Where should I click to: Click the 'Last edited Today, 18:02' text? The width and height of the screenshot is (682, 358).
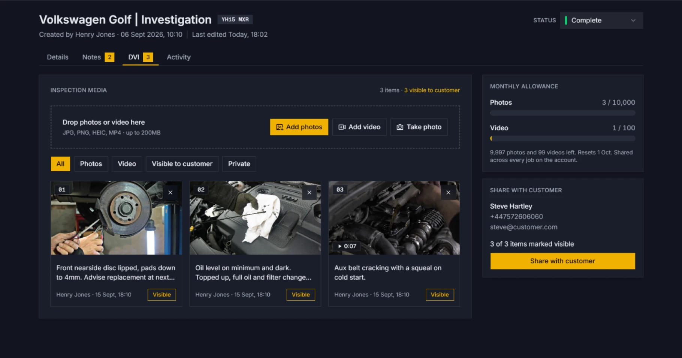(230, 34)
